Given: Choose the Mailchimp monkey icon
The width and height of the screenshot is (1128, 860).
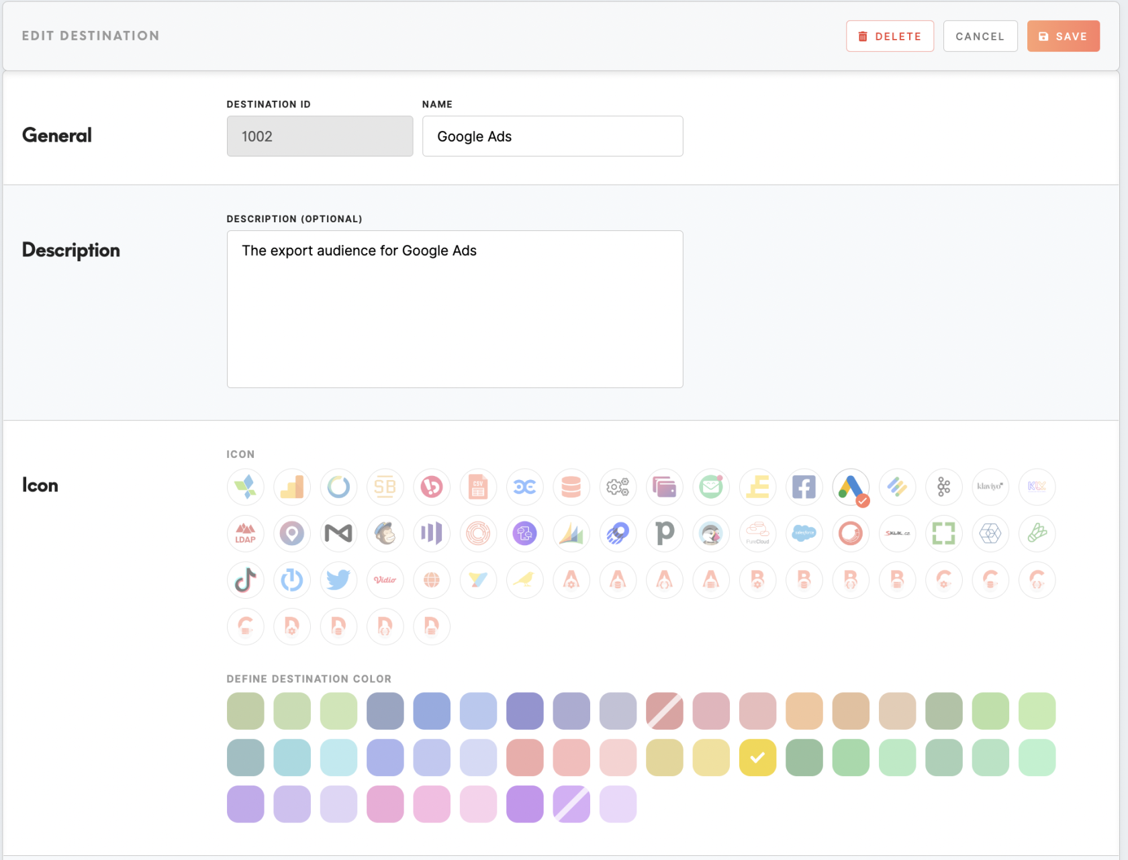Looking at the screenshot, I should (x=385, y=534).
